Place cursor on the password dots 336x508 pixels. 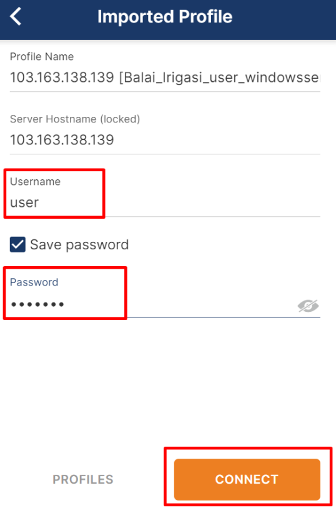point(37,304)
